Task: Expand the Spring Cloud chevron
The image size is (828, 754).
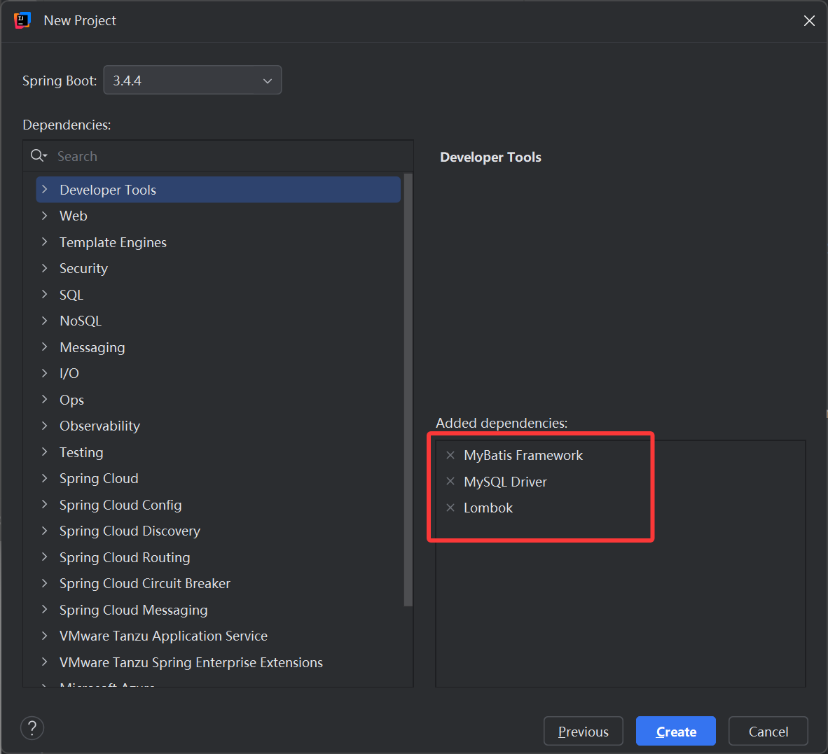Action: click(45, 479)
